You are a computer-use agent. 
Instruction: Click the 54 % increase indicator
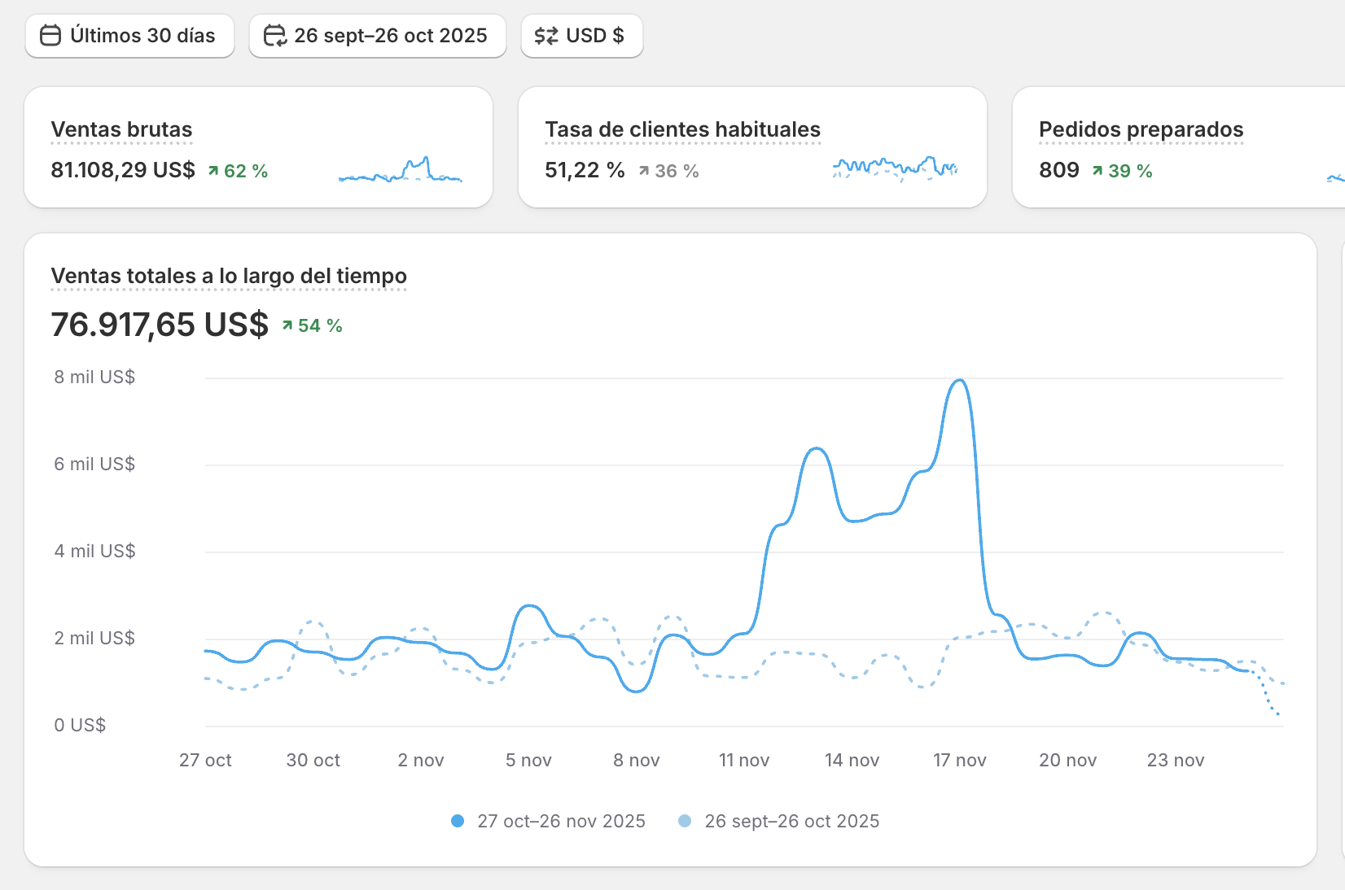coord(312,325)
